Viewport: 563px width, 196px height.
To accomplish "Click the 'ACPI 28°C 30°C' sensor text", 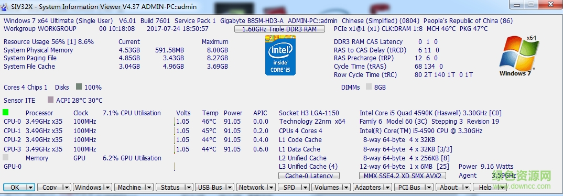I will (79, 100).
